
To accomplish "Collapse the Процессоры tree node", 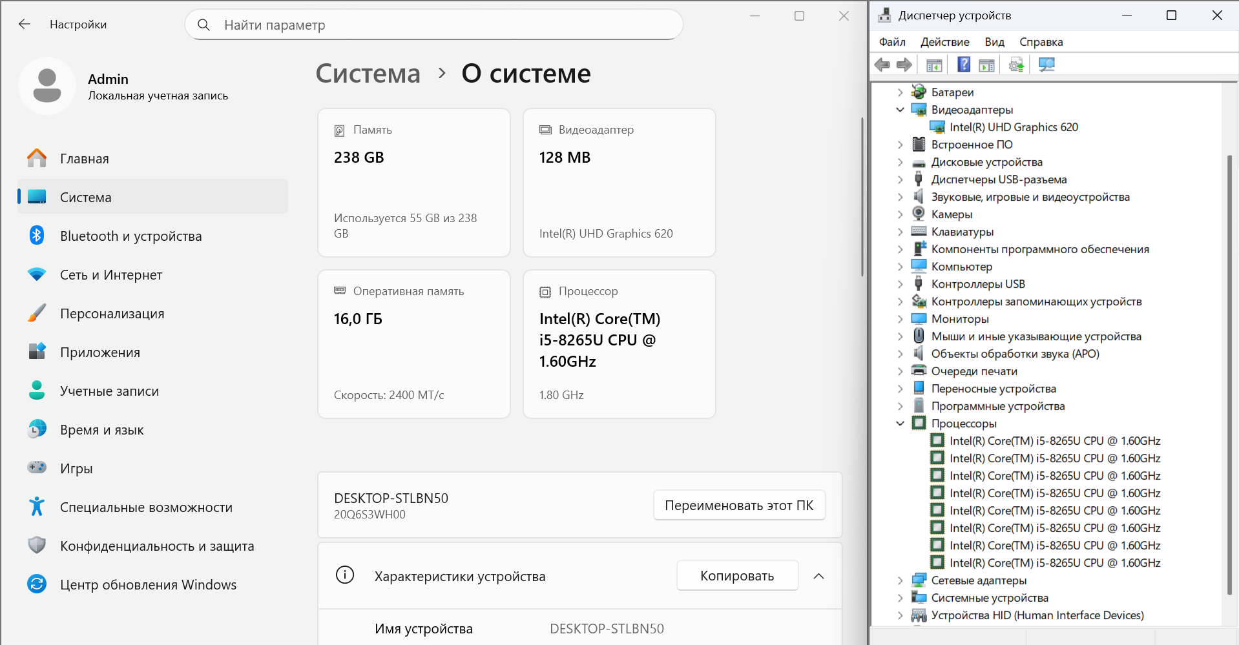I will pos(900,424).
